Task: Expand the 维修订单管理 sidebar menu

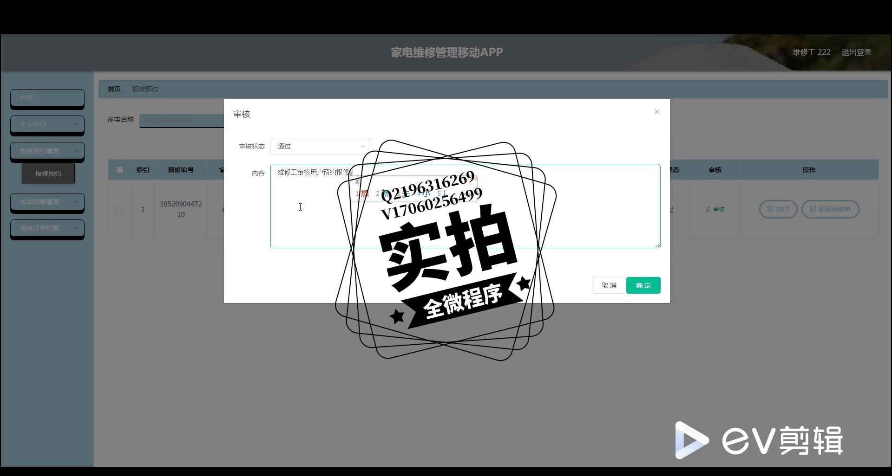Action: click(47, 228)
